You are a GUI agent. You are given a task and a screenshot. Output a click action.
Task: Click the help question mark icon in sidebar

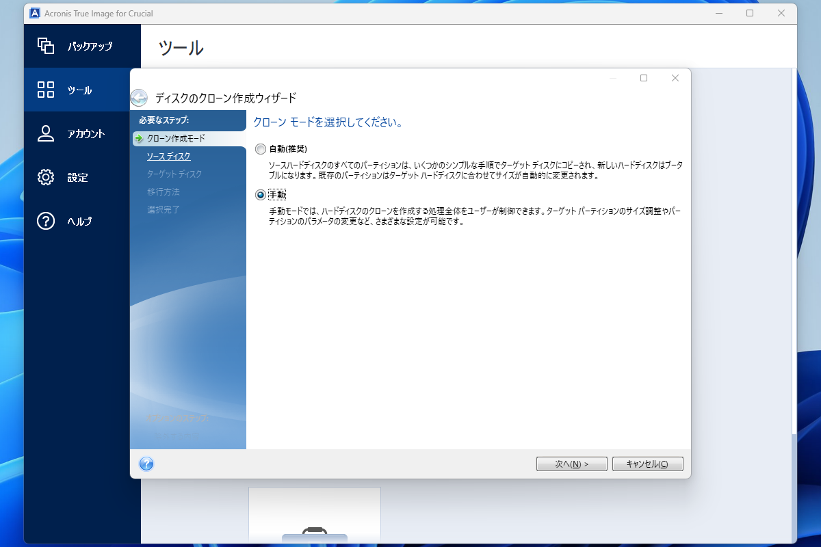point(46,221)
